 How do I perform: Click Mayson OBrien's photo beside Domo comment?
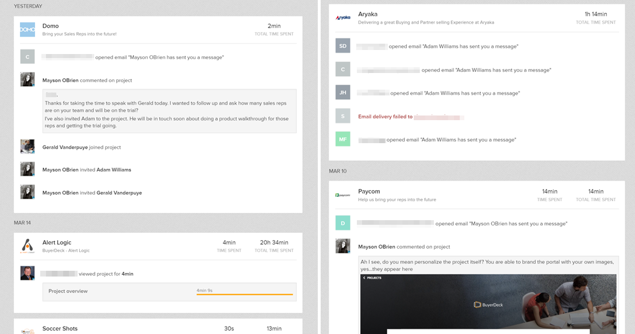(28, 79)
